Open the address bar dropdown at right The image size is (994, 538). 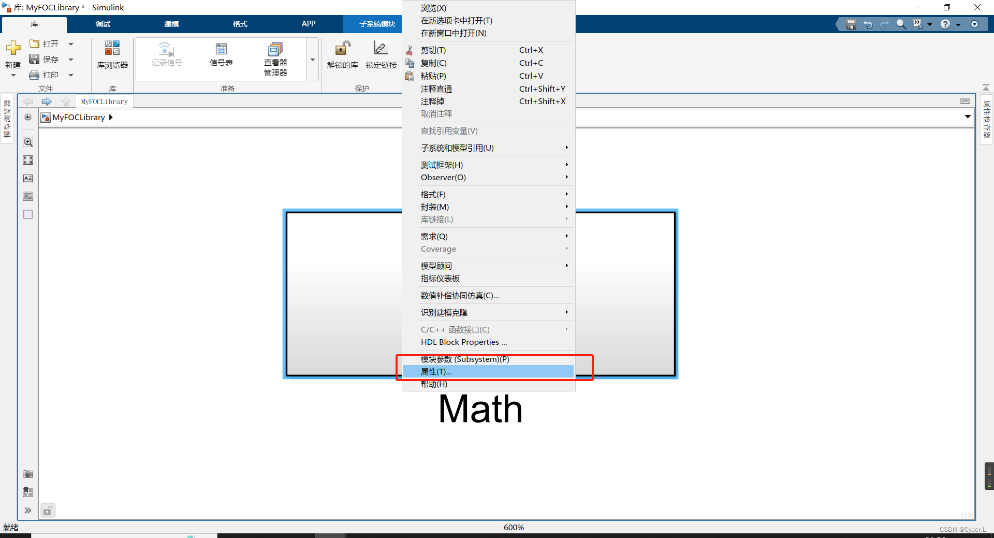[968, 117]
